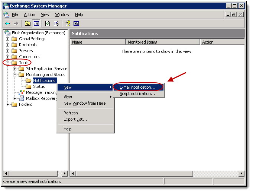Select the Status tree item label
The width and height of the screenshot is (253, 193).
(39, 86)
